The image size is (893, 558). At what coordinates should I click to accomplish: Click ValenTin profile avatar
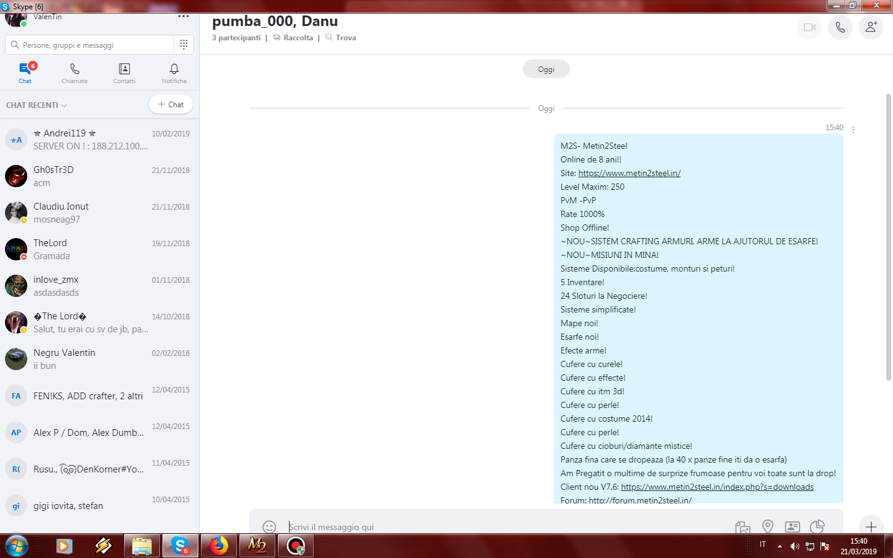16,19
